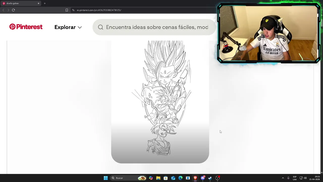Screen dimensions: 323x182
Task: Click the site settings icon beside URL
Action: (x=73, y=10)
